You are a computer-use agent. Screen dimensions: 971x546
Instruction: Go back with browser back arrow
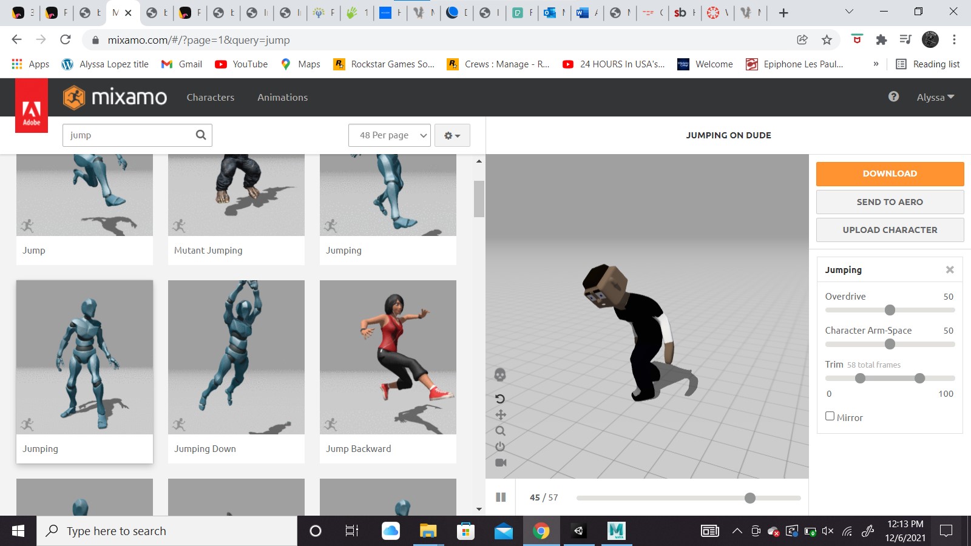[16, 39]
